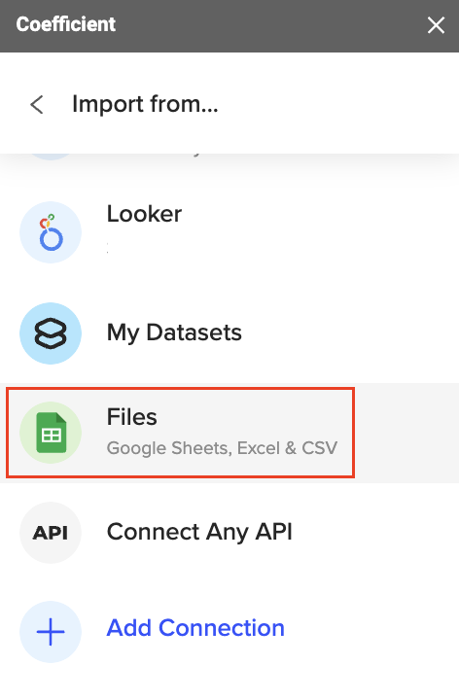Click the Import from... heading

coord(145,104)
